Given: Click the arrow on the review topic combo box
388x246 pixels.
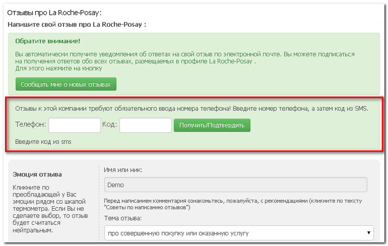Looking at the screenshot, I should [x=369, y=232].
